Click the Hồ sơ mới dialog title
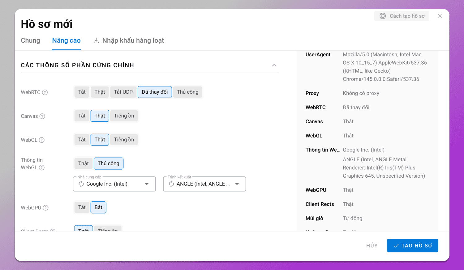Screen dimensions: 464x270 47,24
